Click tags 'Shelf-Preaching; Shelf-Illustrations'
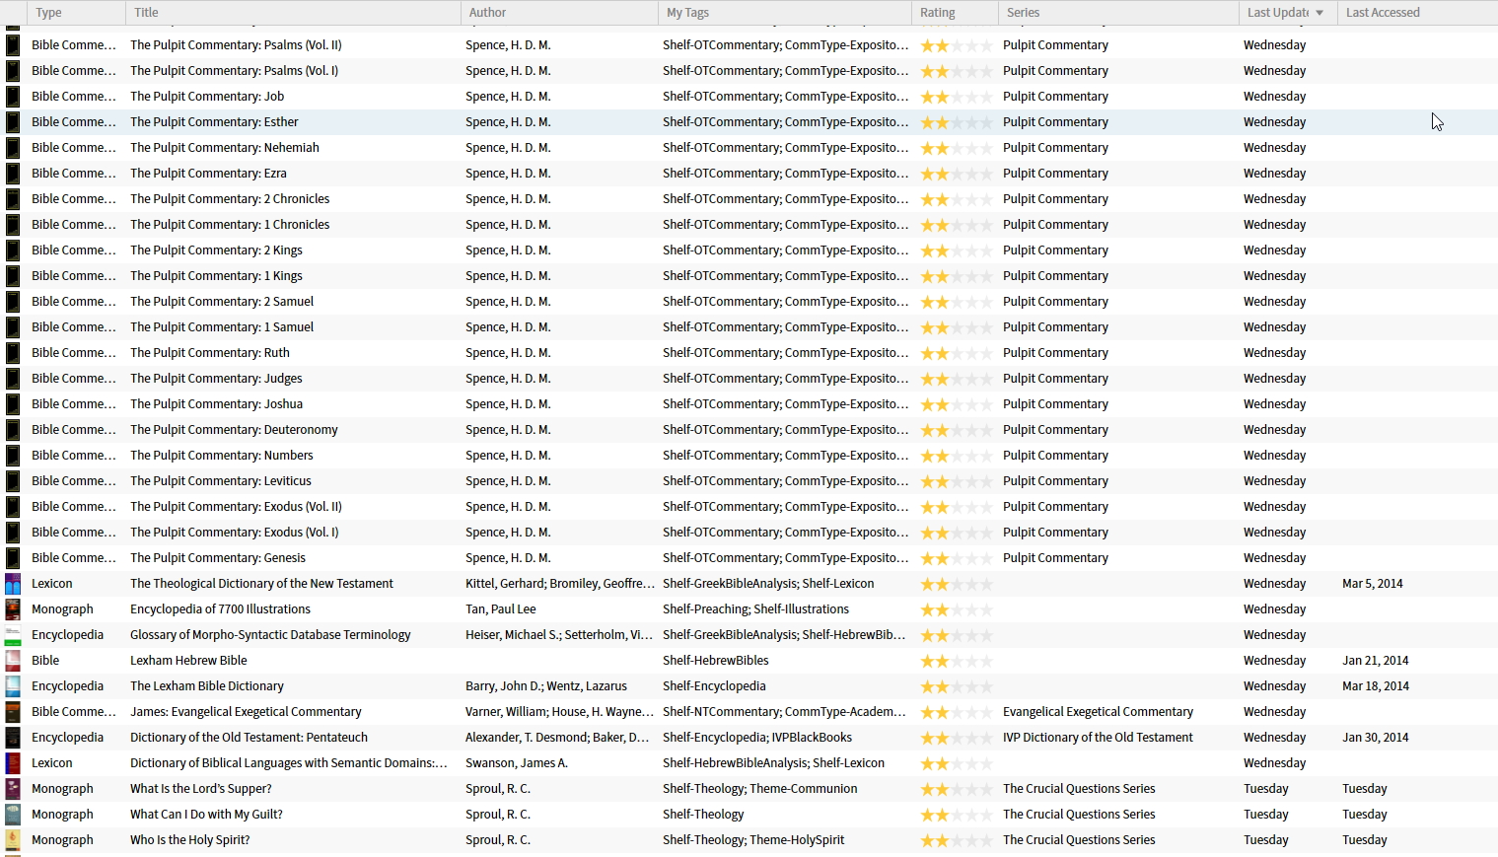The width and height of the screenshot is (1498, 857). pos(755,609)
